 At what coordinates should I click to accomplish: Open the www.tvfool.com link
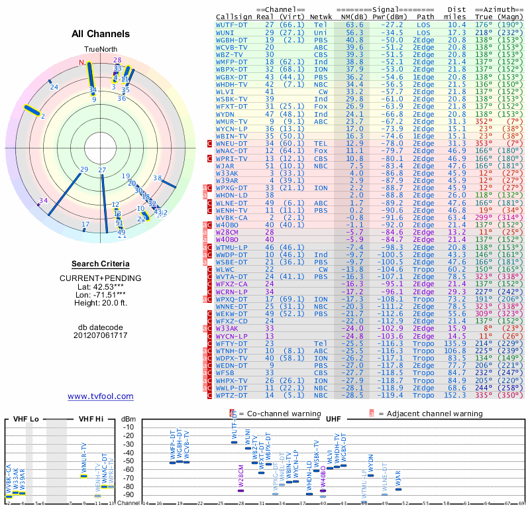click(x=101, y=396)
